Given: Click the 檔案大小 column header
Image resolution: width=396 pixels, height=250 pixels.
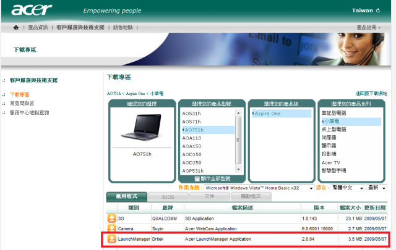Looking at the screenshot, I should 350,207.
